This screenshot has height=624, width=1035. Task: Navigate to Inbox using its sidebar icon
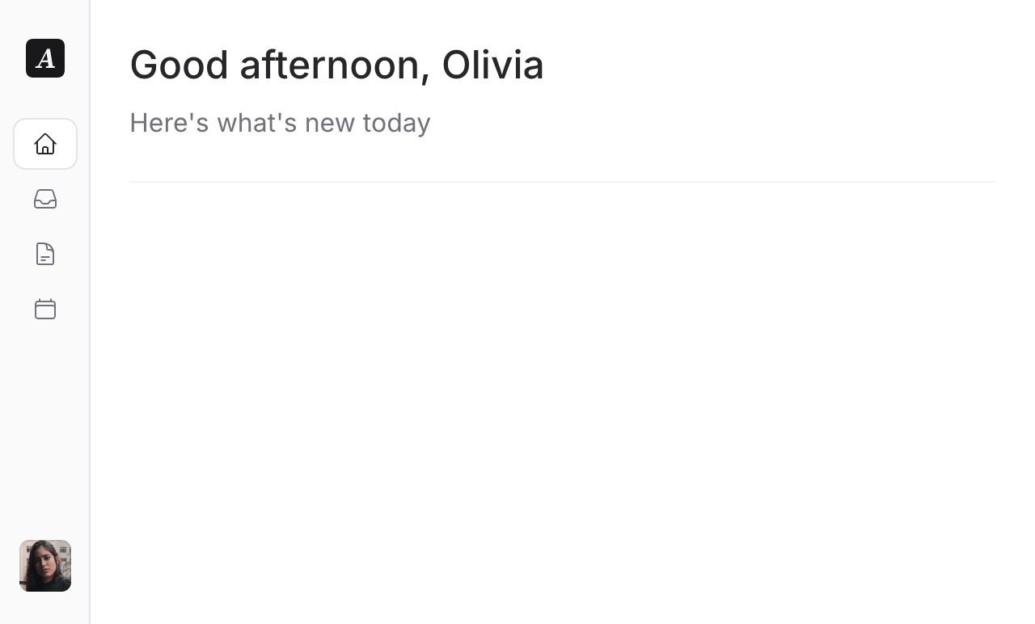click(x=45, y=199)
